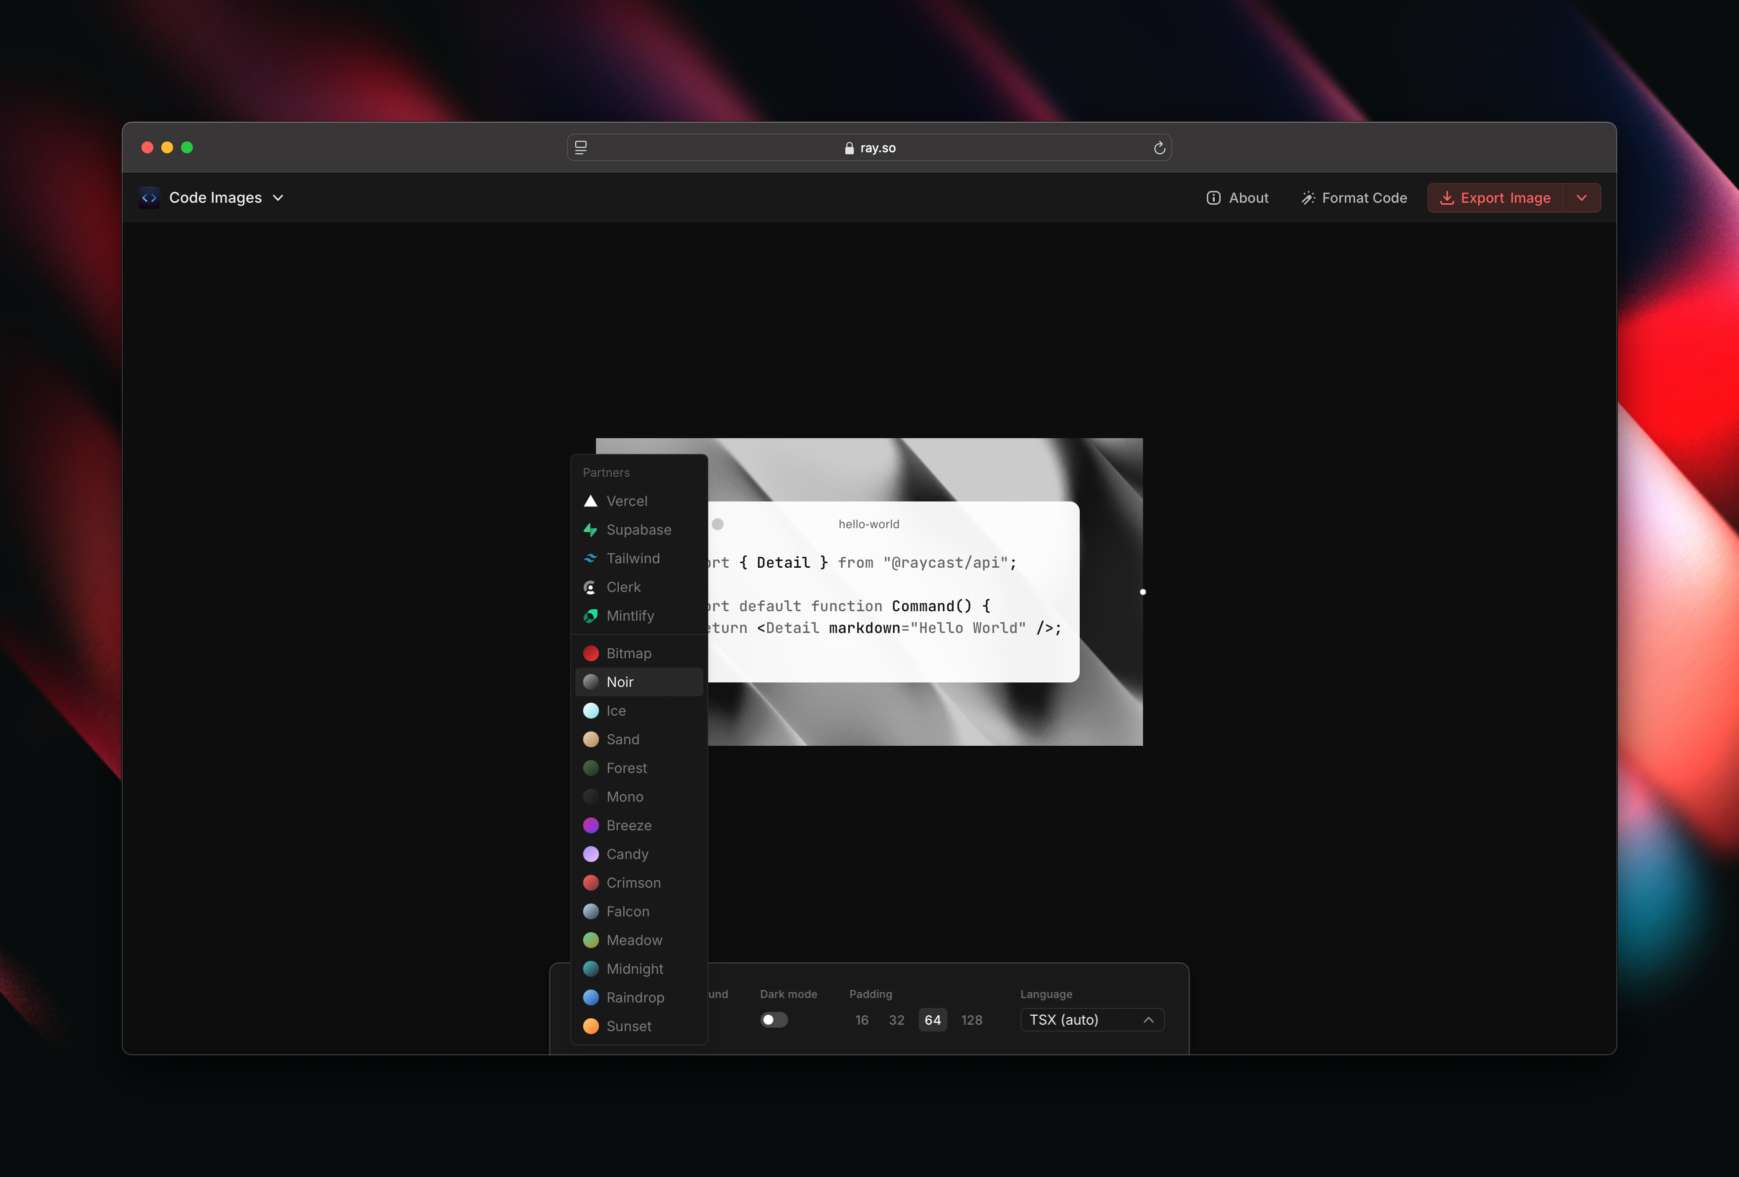Click the Vercel triangle icon
1739x1177 pixels.
pos(591,500)
